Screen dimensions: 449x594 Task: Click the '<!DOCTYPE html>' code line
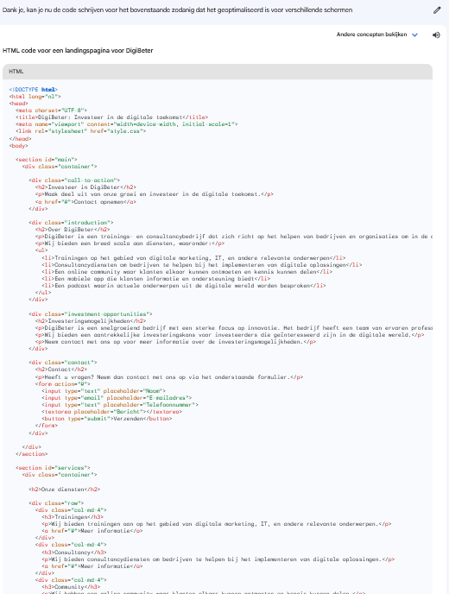point(34,90)
